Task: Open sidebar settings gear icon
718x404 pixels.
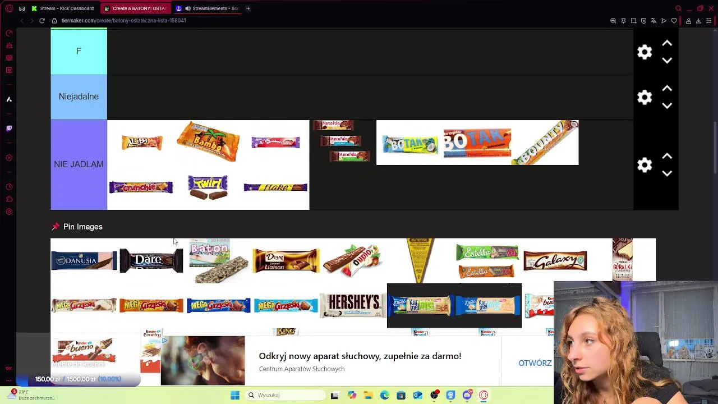Action: coord(9,212)
